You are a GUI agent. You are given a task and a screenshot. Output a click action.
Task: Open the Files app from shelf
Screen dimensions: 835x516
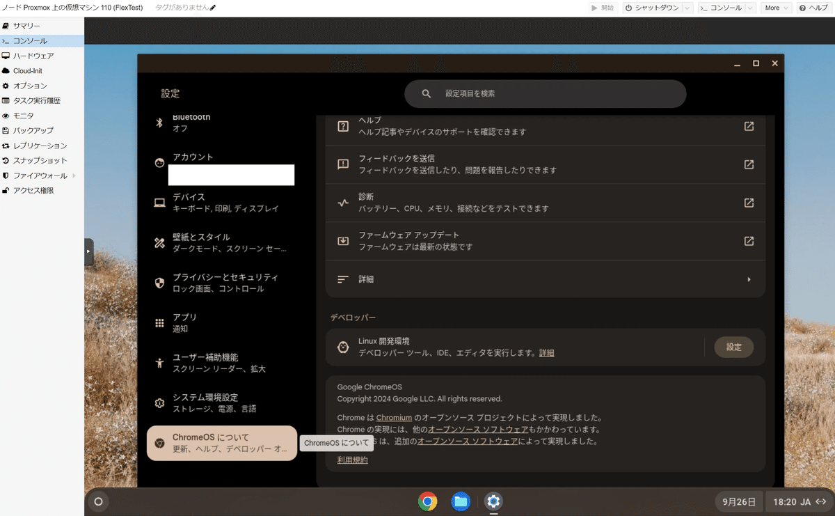(x=461, y=501)
